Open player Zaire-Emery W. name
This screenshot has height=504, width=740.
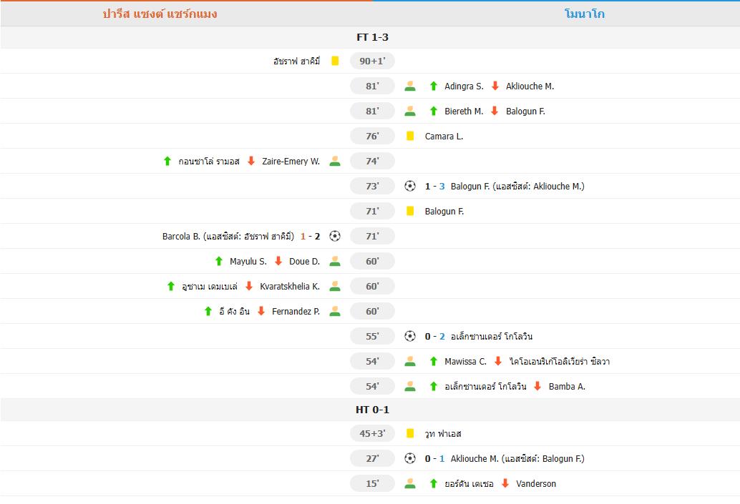coord(290,162)
